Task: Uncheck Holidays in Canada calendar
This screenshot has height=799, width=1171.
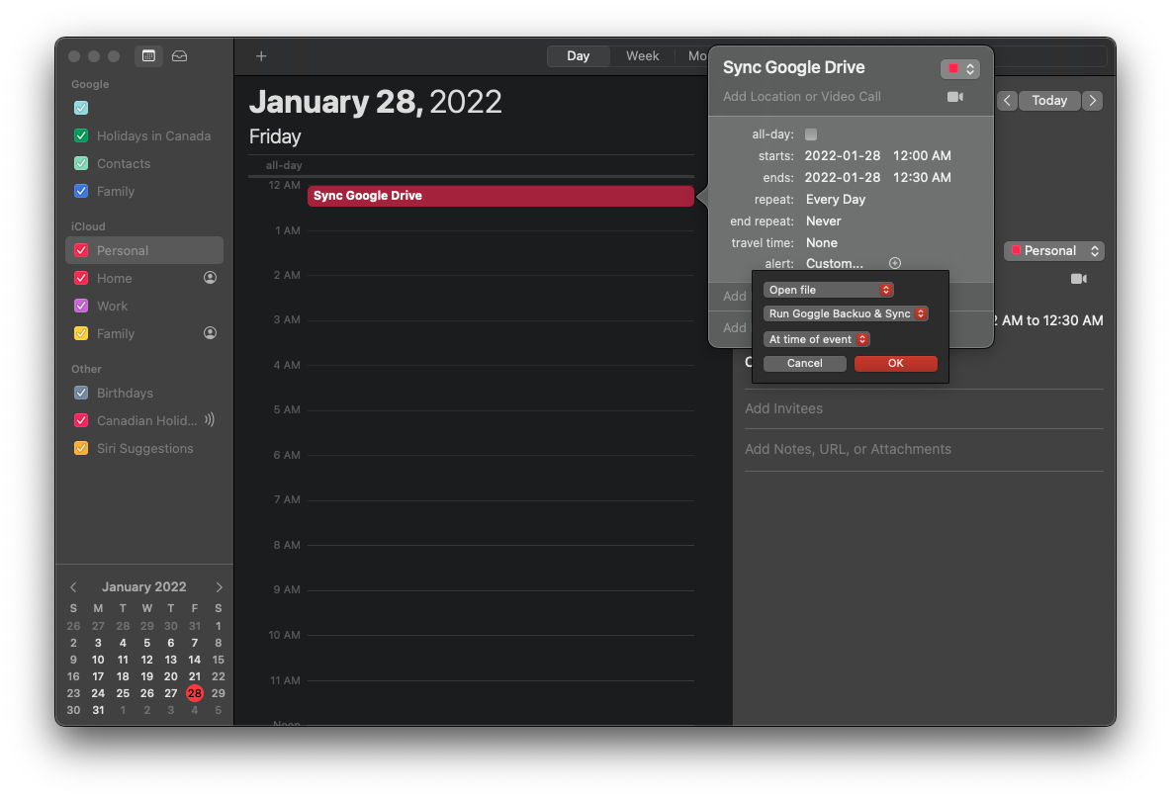Action: point(81,135)
